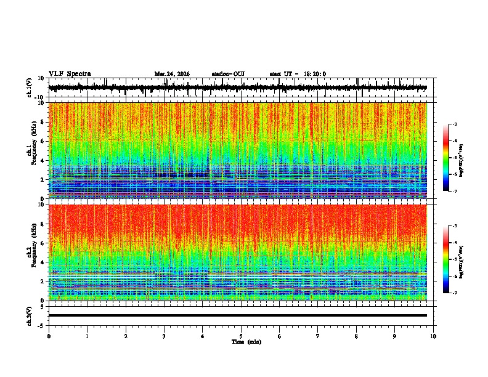Click time axis tick label '6'

pos(280,336)
